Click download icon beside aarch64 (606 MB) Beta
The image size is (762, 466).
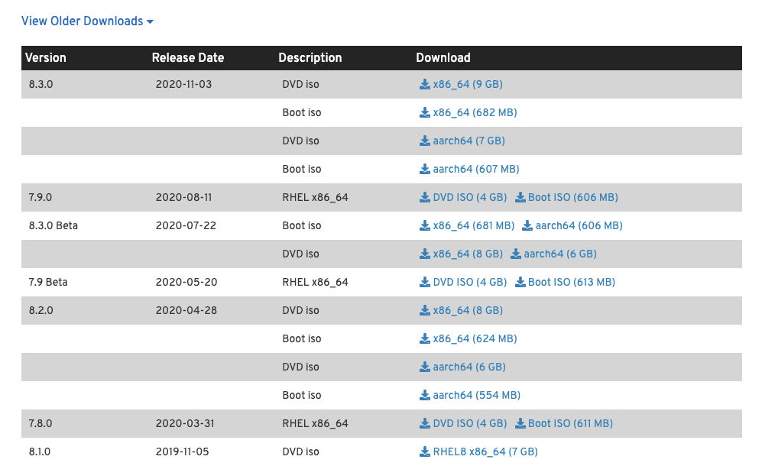pos(527,226)
